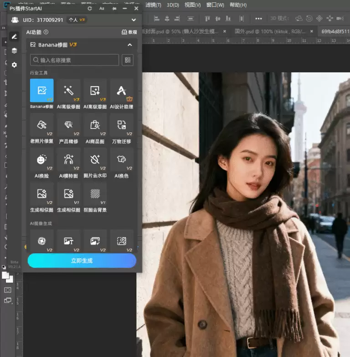Open the fourth AI图像生成 tool icon
Viewport: 350px width, 357px height.
121,241
